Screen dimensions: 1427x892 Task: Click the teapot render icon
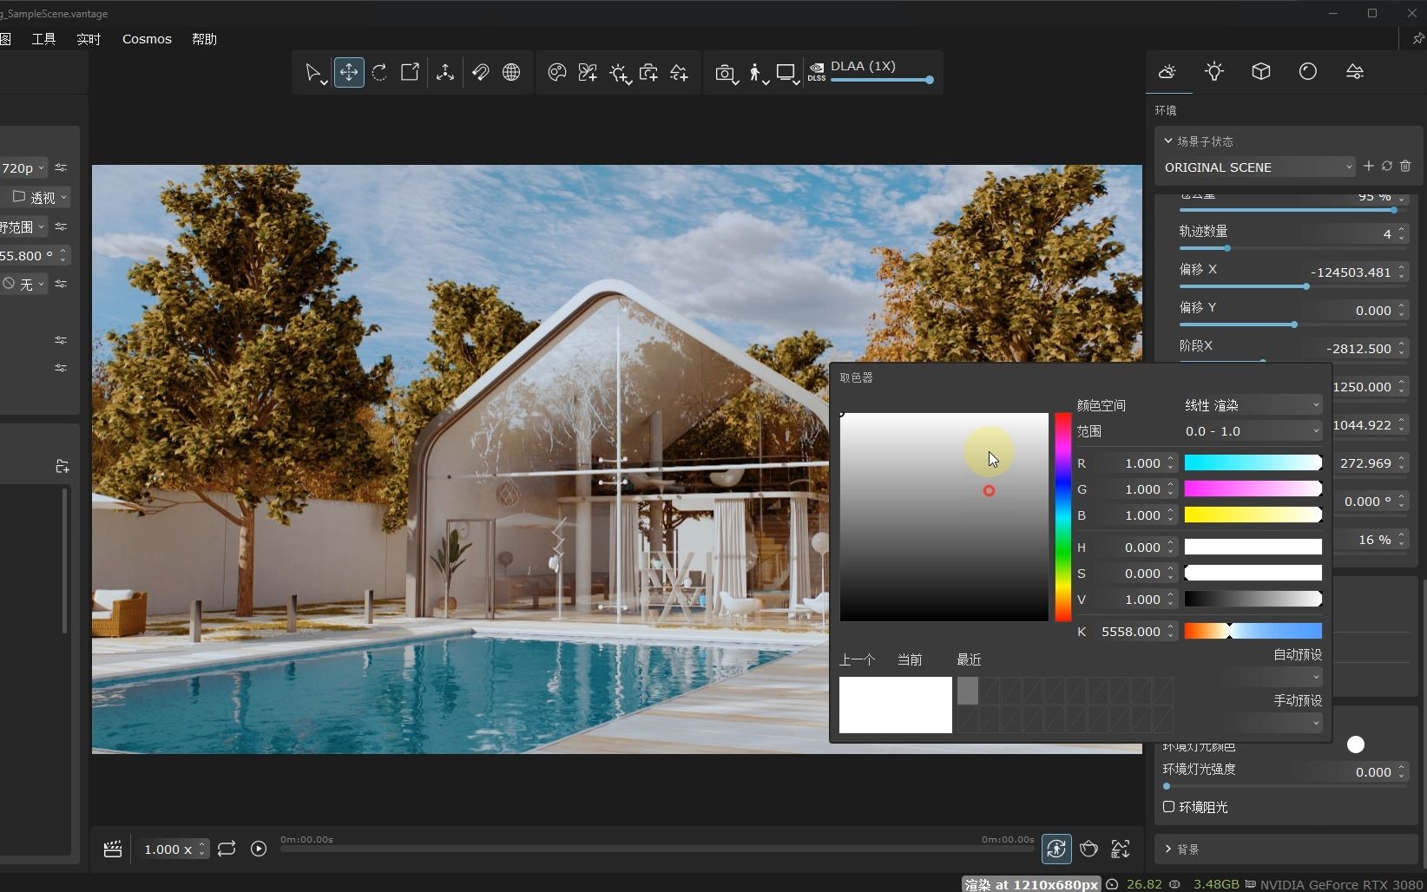coord(1088,849)
